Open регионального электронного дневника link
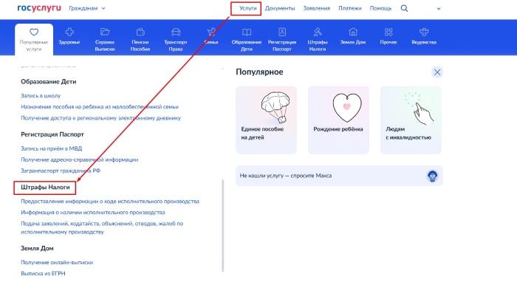517x282 pixels. pyautogui.click(x=100, y=118)
